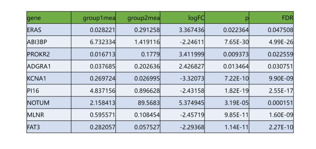Select the FAT3 gene cell

point(49,127)
